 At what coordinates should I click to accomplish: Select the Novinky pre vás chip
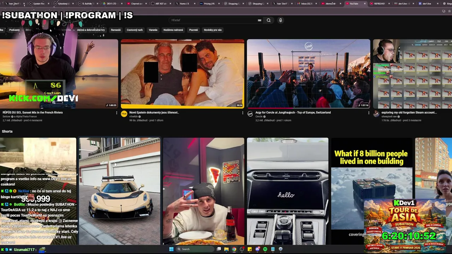click(213, 30)
